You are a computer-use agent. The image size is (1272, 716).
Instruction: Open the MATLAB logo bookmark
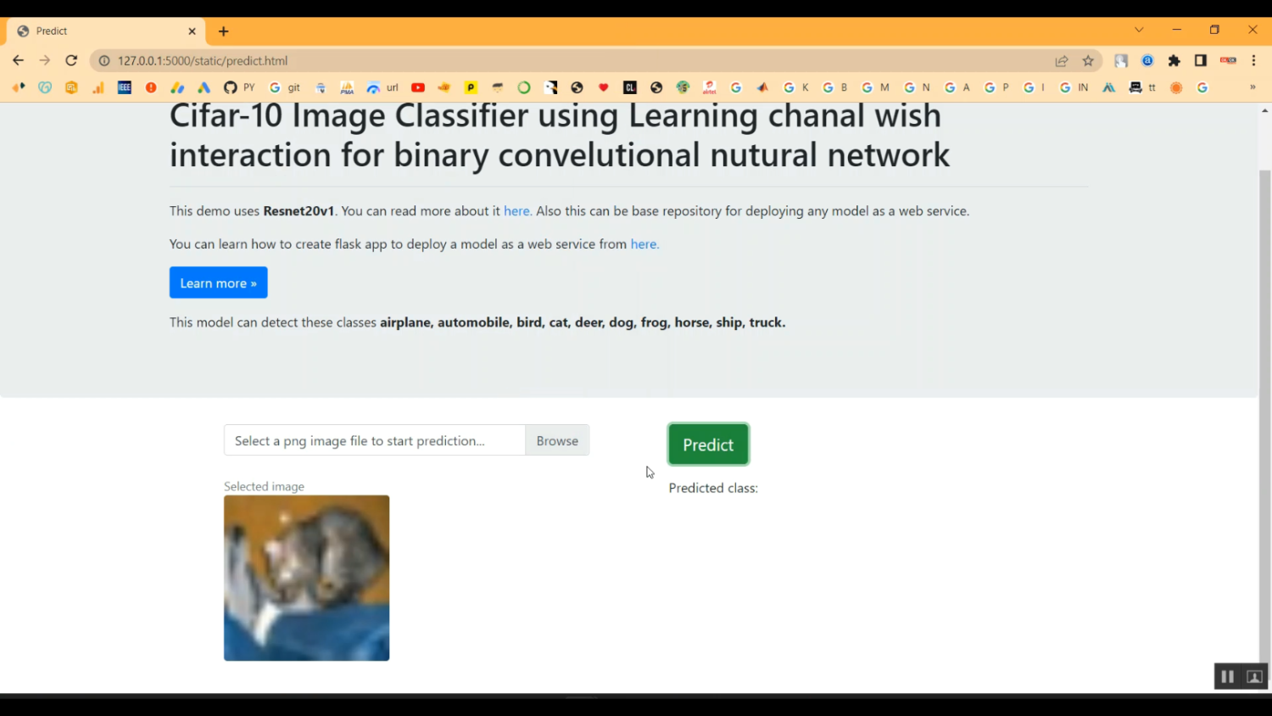pos(762,87)
